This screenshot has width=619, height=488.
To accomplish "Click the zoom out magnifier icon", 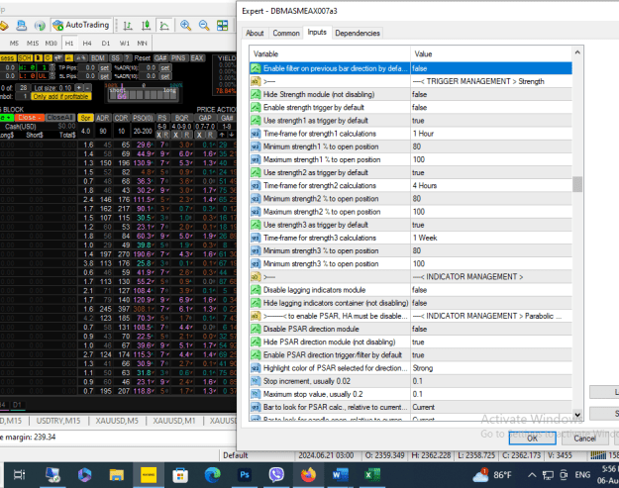I will [204, 26].
